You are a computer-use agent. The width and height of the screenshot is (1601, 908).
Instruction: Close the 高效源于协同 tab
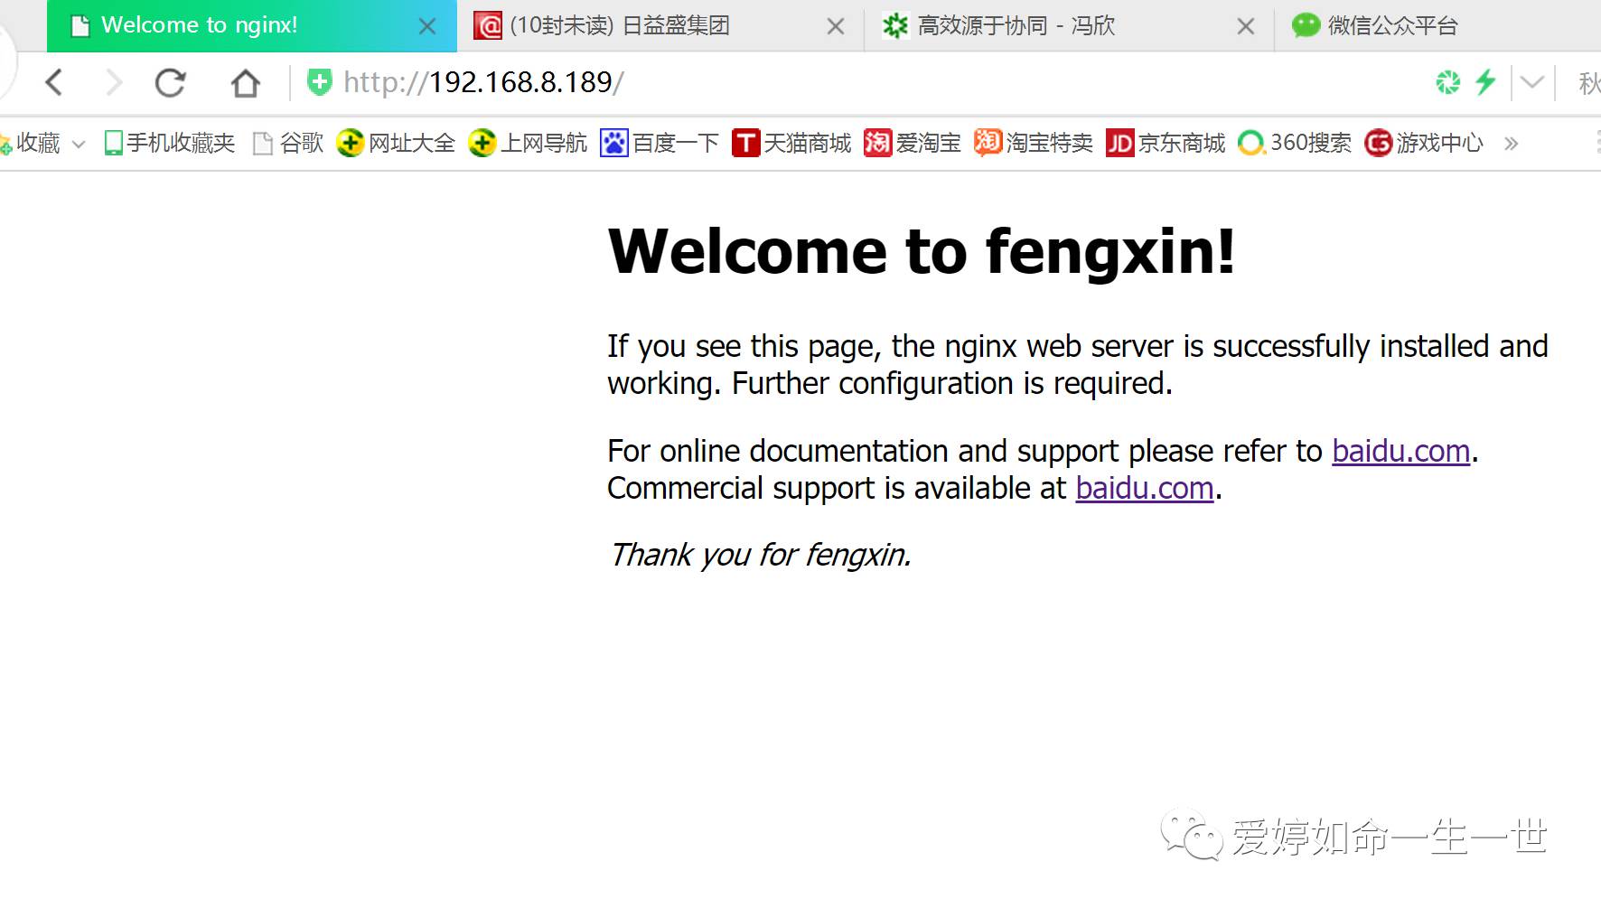pyautogui.click(x=1246, y=26)
